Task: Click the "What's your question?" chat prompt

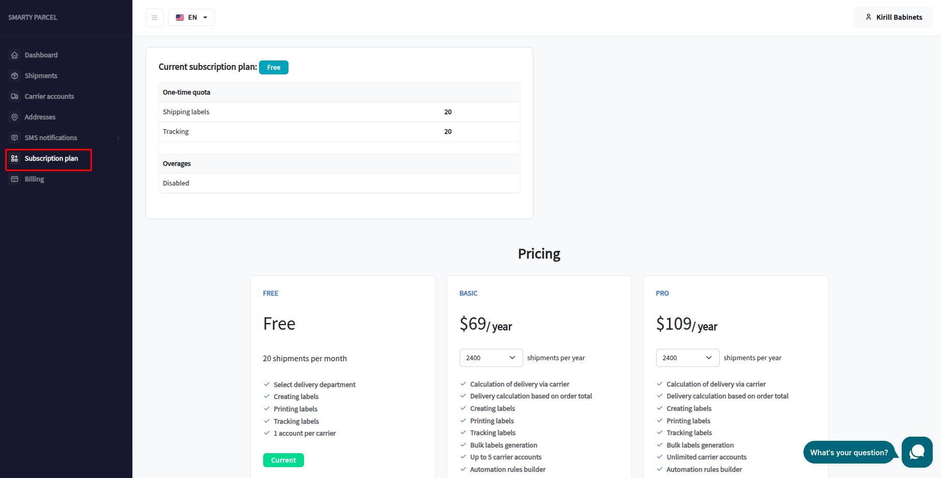Action: (x=848, y=453)
